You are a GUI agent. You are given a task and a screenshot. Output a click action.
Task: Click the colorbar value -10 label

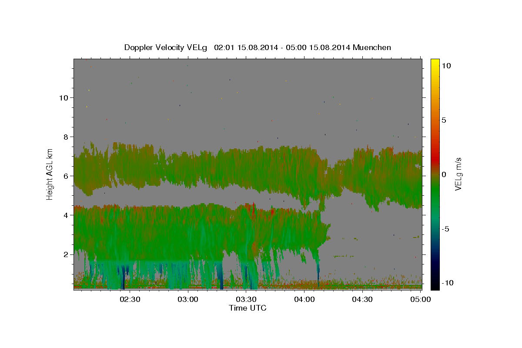pyautogui.click(x=447, y=283)
